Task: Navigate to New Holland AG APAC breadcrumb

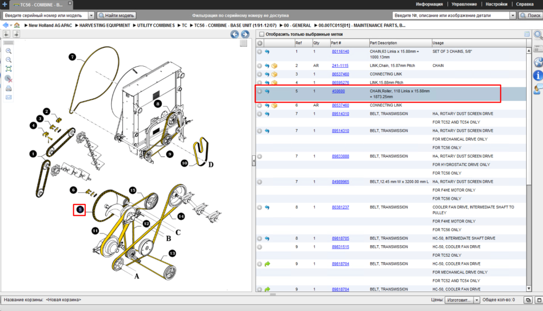Action: [50, 26]
